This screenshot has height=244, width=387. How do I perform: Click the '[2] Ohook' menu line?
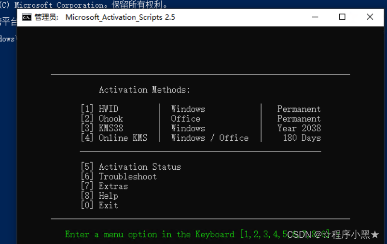pos(102,119)
